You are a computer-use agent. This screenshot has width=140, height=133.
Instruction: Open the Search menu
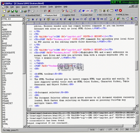pyautogui.click(x=25, y=7)
